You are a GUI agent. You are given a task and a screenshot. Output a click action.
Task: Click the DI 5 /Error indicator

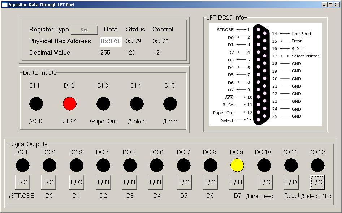(170, 104)
